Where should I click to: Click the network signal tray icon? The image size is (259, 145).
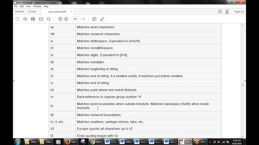click(x=223, y=142)
